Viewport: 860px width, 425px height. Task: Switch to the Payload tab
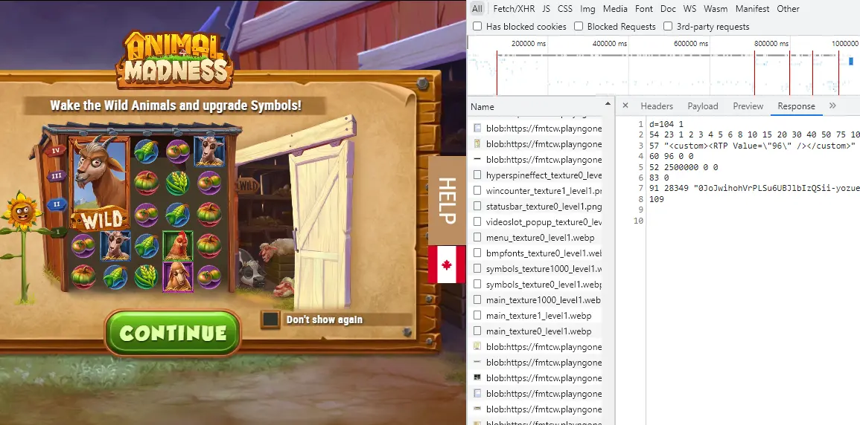[x=703, y=106]
